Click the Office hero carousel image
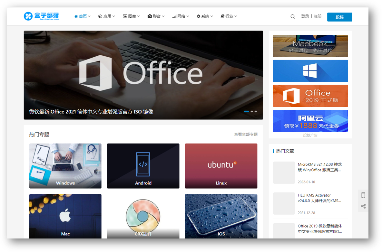Screen dimensions: 382x252 tap(143, 75)
